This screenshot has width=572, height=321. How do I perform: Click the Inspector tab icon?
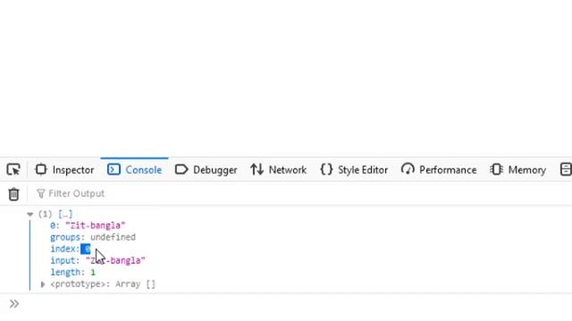[x=41, y=169]
